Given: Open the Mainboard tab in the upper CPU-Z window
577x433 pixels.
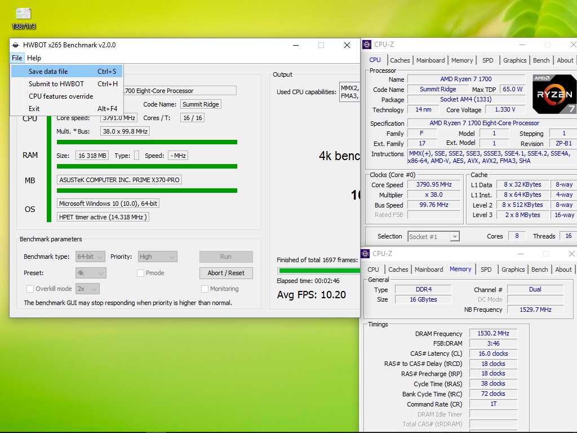Looking at the screenshot, I should coord(430,60).
